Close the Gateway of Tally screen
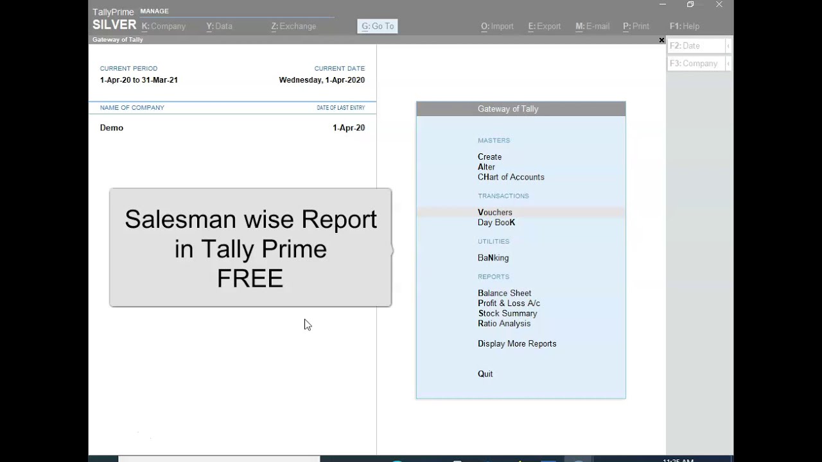 pyautogui.click(x=661, y=40)
